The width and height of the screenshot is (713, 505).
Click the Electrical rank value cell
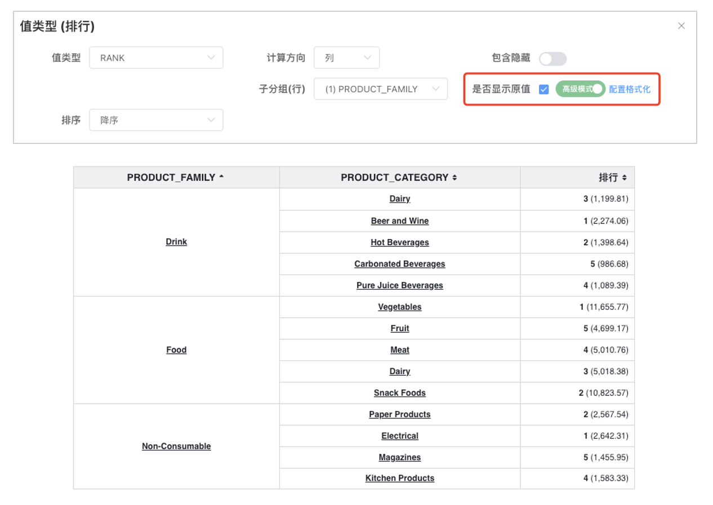pos(577,436)
